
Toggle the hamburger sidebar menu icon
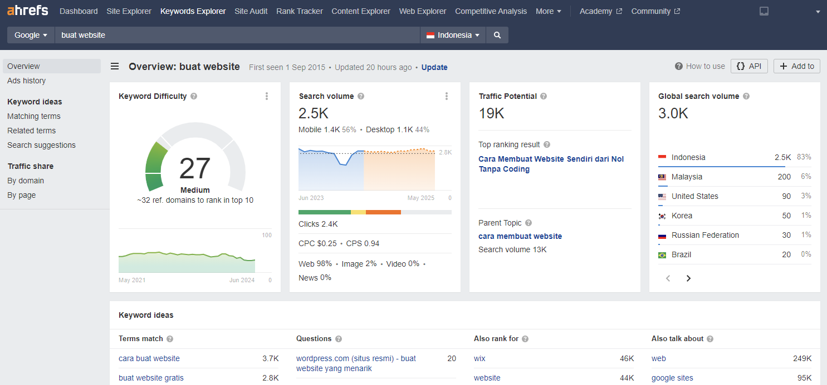[115, 67]
